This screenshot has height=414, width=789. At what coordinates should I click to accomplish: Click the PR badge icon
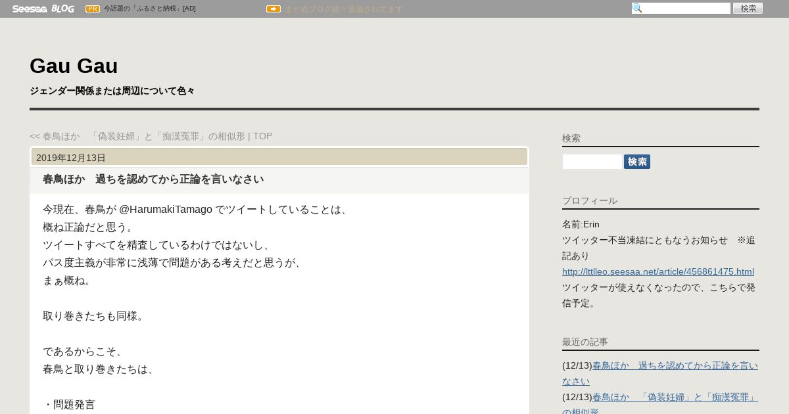(x=93, y=9)
